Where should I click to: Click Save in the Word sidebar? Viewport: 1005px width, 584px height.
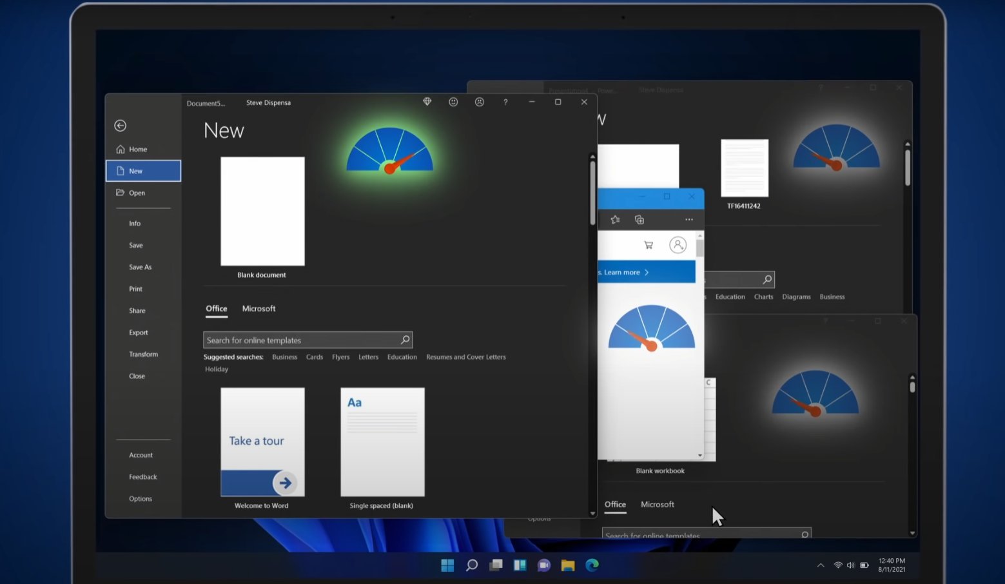click(x=136, y=246)
